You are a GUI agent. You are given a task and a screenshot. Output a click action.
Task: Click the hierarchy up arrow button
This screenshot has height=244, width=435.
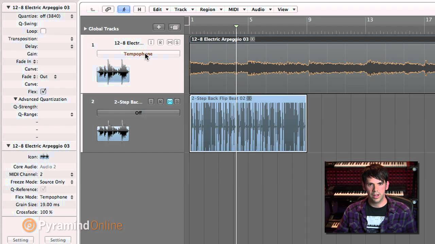(92, 9)
